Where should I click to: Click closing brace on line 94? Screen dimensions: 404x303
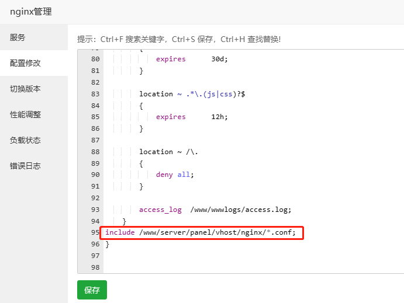click(x=124, y=221)
